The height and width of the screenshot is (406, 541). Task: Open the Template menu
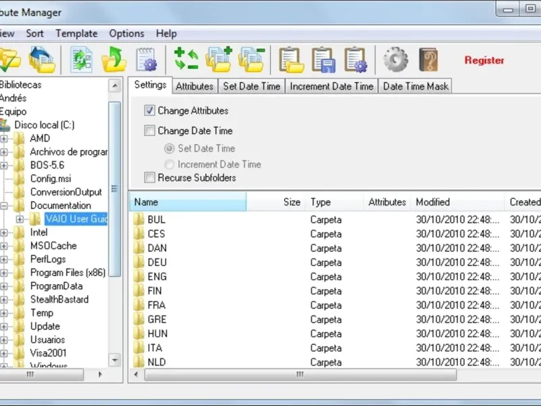(x=76, y=33)
